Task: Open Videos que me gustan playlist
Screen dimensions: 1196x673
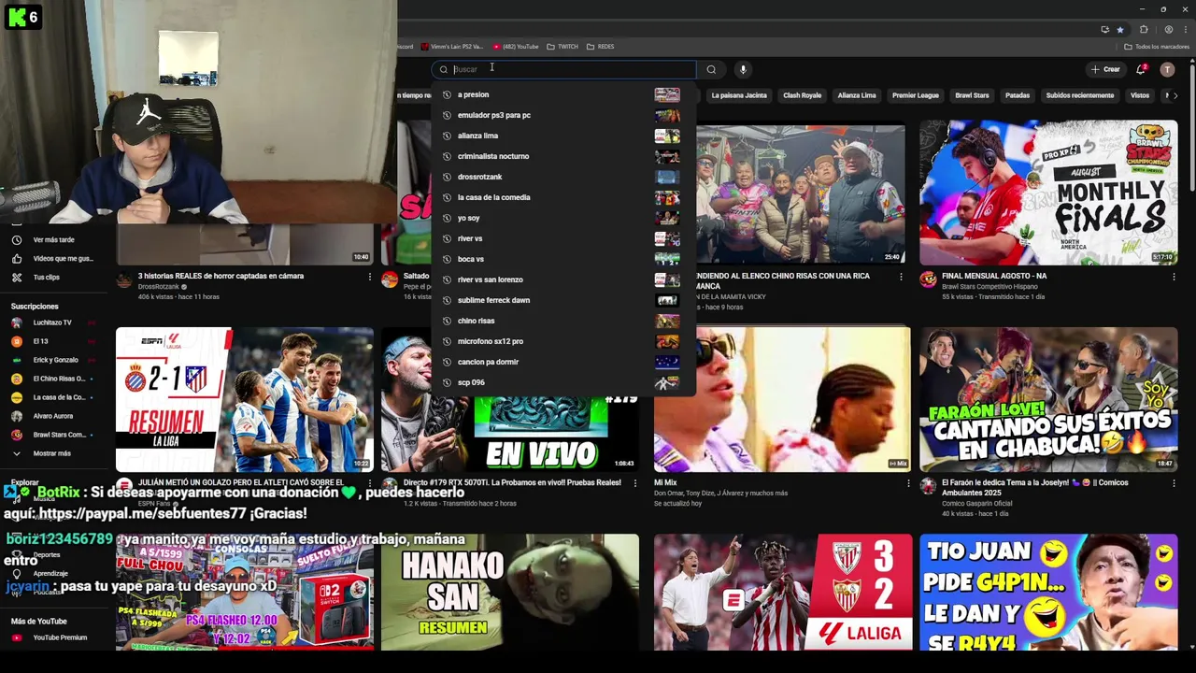Action: 53,259
